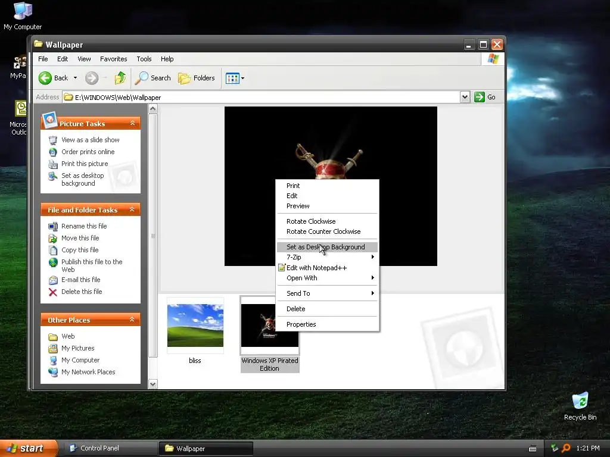Click the Rename this file icon
The width and height of the screenshot is (610, 457).
click(53, 226)
